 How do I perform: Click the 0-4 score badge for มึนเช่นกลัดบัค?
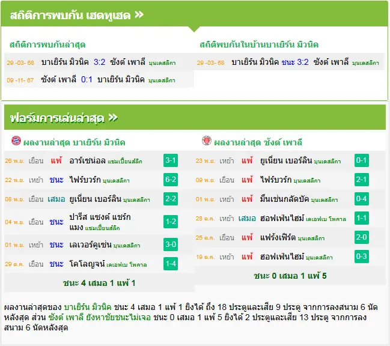click(361, 199)
